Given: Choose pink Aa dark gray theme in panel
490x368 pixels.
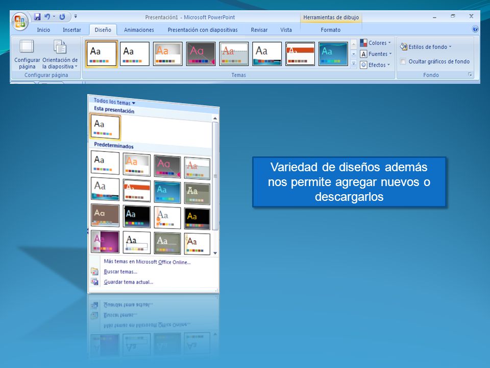Looking at the screenshot, I should point(167,166).
